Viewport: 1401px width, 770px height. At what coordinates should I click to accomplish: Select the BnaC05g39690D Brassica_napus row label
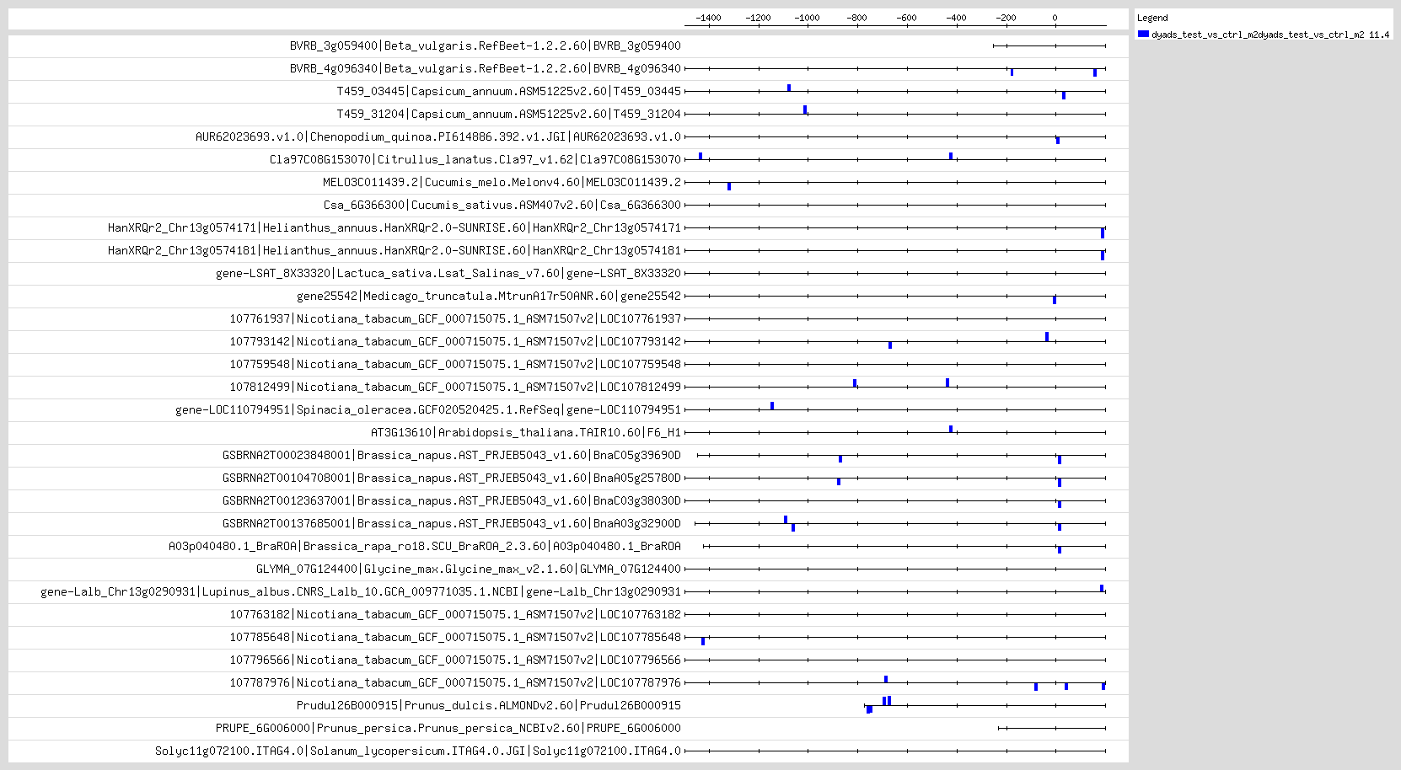(452, 455)
